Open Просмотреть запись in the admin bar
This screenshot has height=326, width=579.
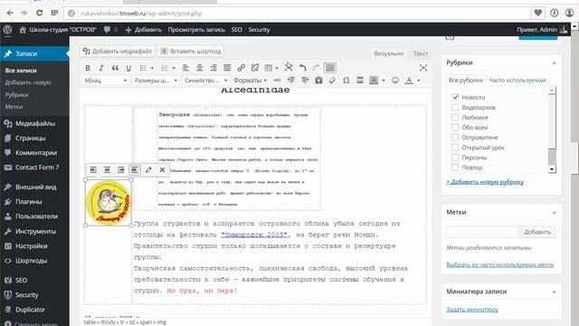pyautogui.click(x=196, y=30)
